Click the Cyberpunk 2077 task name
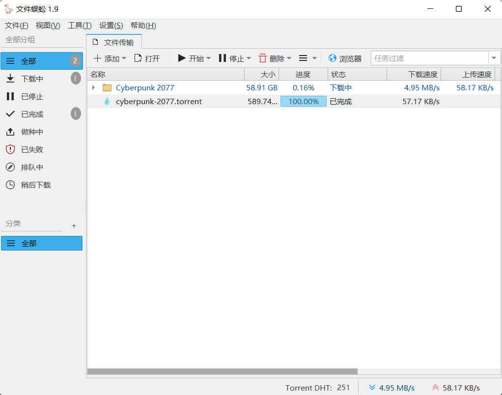This screenshot has width=502, height=395. [x=145, y=87]
